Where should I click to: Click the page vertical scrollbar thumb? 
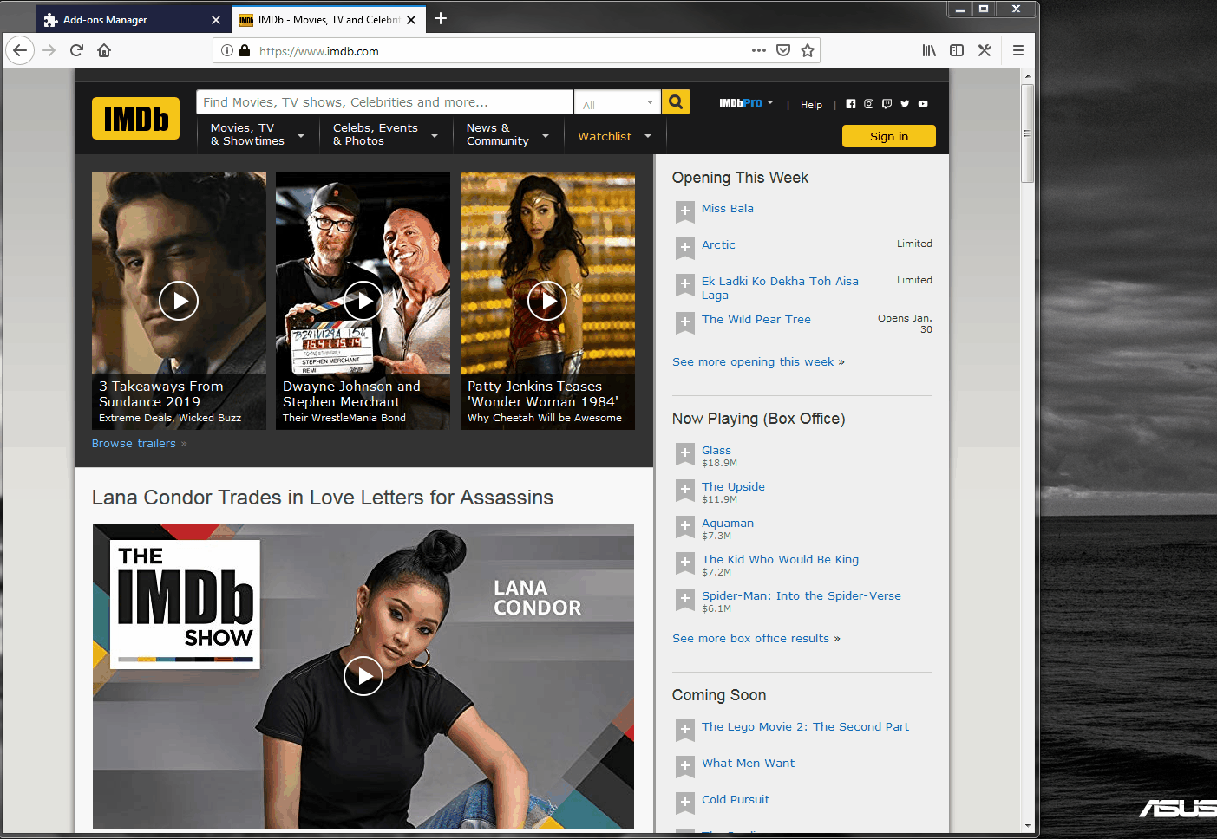click(1028, 133)
